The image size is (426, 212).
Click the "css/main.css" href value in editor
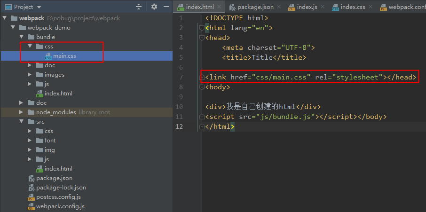click(x=281, y=78)
